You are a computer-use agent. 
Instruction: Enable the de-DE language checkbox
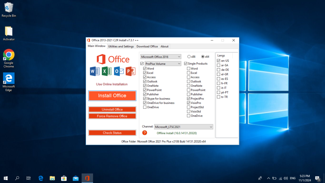(x=218, y=70)
